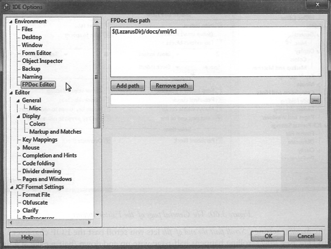Click the tree's vertical scrollbar down arrow

click(x=97, y=214)
